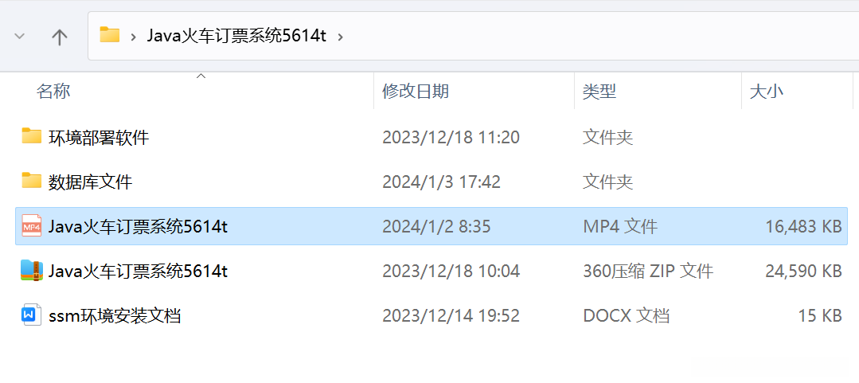Select the 环境部署软件 folder name
The width and height of the screenshot is (859, 383).
tap(99, 137)
